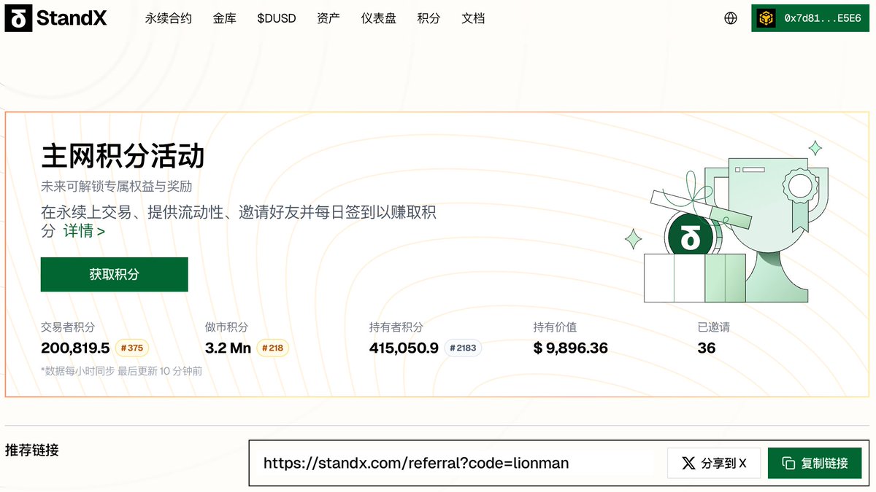This screenshot has width=876, height=492.
Task: Open the 永续合约 menu
Action: (169, 18)
